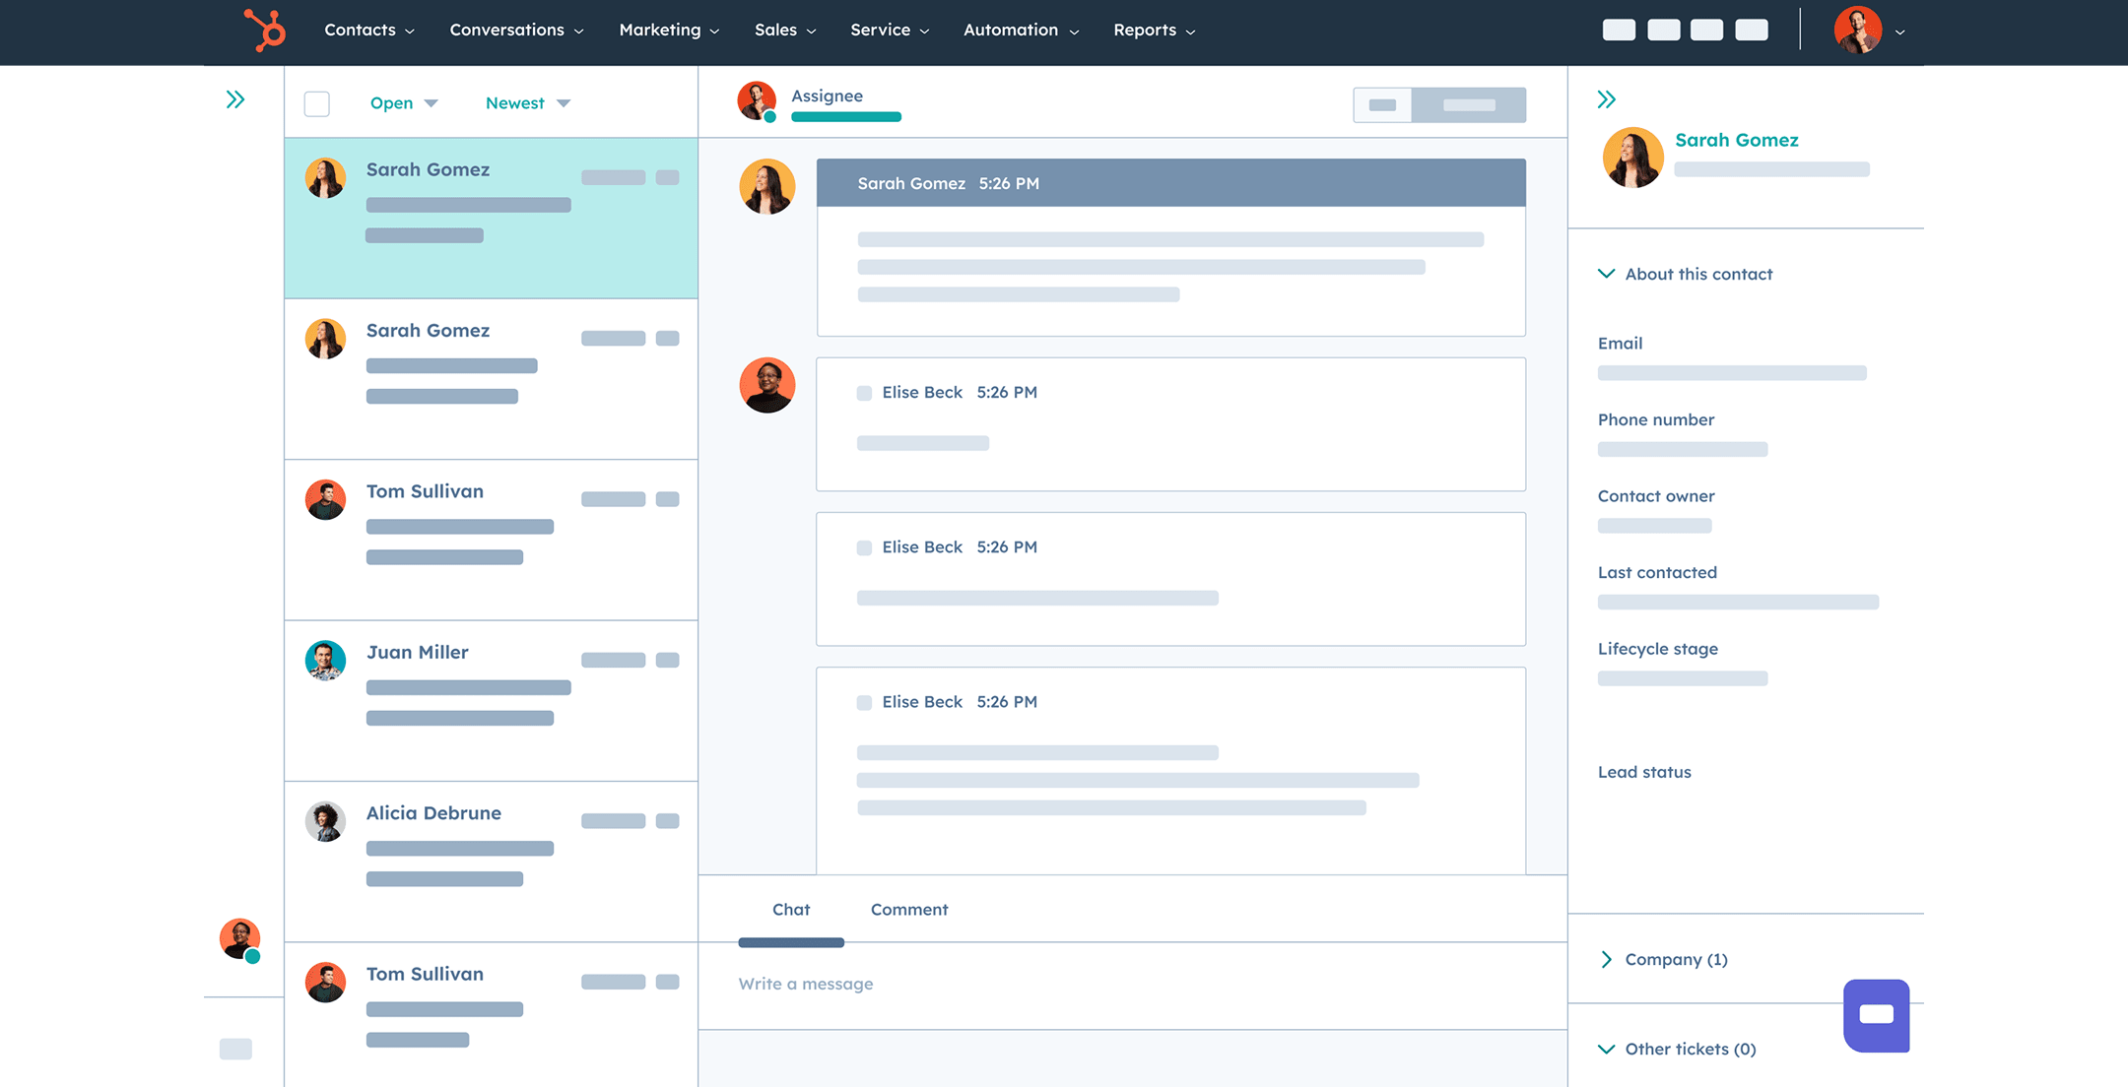Click the Phone number property label
Screen dimensions: 2128x1087
[x=1655, y=419]
